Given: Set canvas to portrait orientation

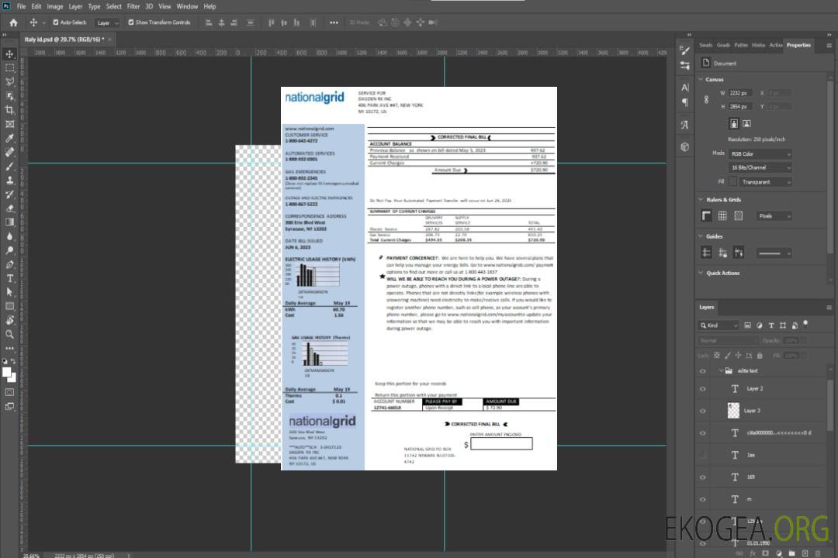Looking at the screenshot, I should coord(734,123).
